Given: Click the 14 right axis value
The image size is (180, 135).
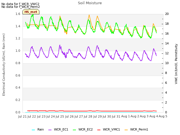Looking at the screenshot, I should pos(167,44).
